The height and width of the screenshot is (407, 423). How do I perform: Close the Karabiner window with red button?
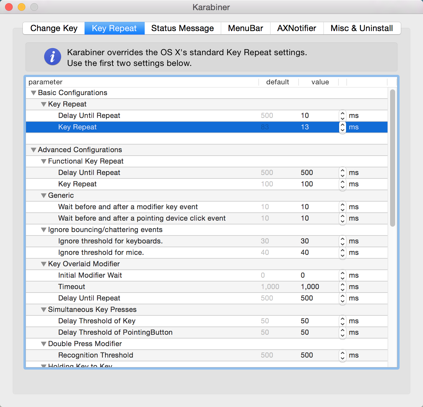[9, 7]
